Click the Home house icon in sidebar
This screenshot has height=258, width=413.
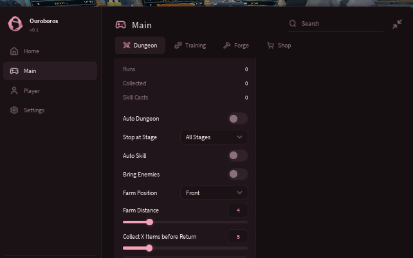pyautogui.click(x=14, y=51)
